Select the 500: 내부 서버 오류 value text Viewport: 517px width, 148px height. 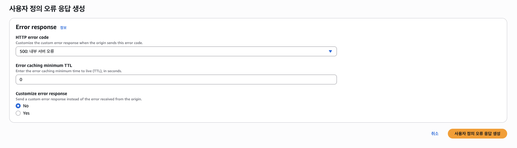click(37, 51)
